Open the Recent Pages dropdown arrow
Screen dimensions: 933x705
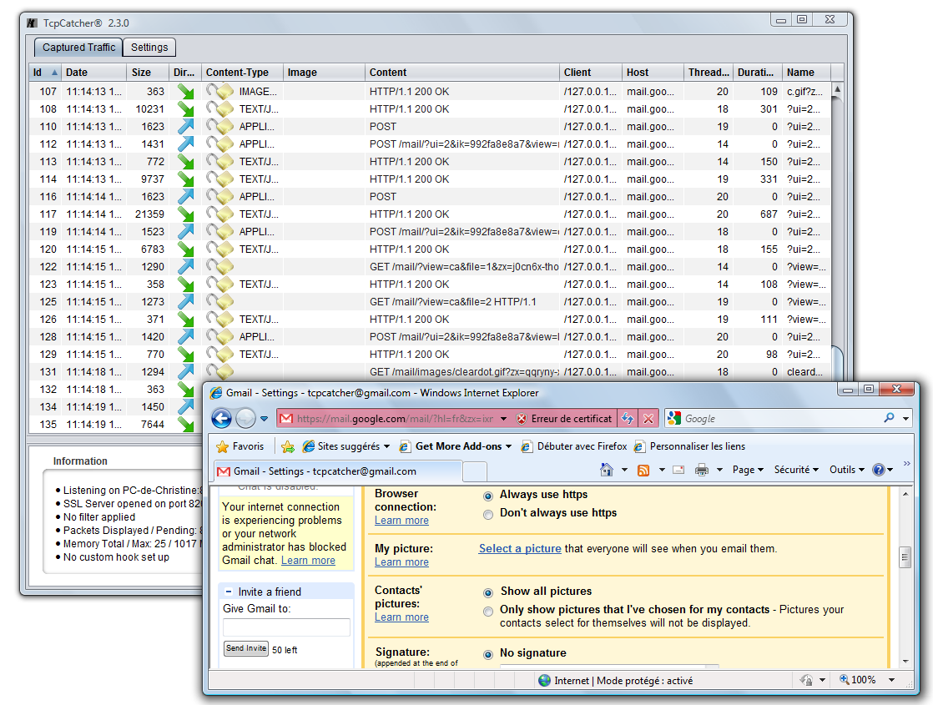(265, 419)
